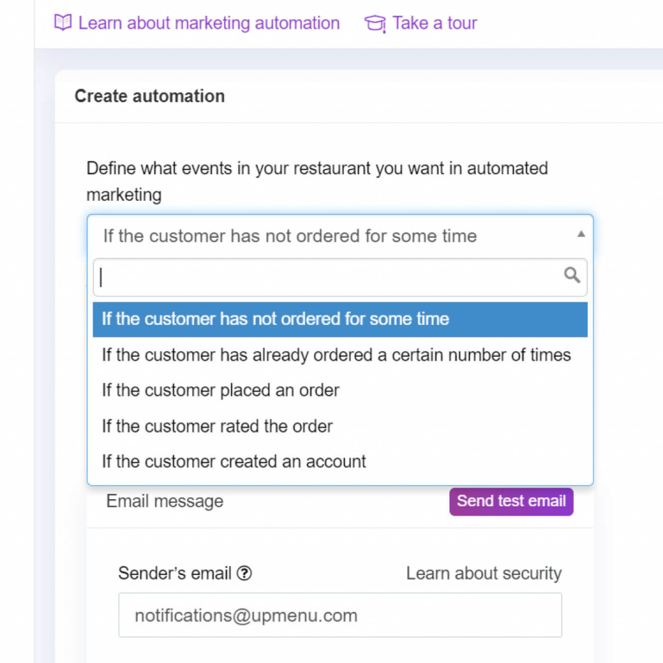The width and height of the screenshot is (663, 663).
Task: Click the sender's email address field
Action: click(340, 615)
